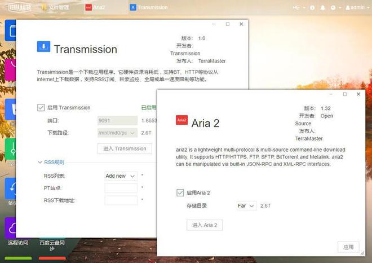Screen dimensions: 372x263
Task: Open the green slider control panel desktop icon
Action: coord(11,149)
